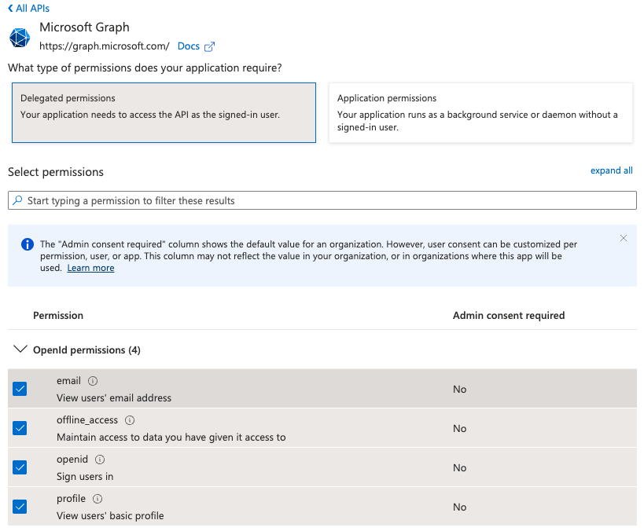
Task: Click the Microsoft Graph title
Action: coord(84,27)
